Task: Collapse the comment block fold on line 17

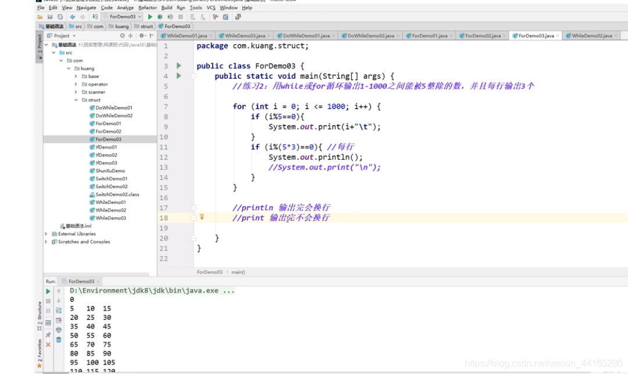Action: (x=193, y=207)
